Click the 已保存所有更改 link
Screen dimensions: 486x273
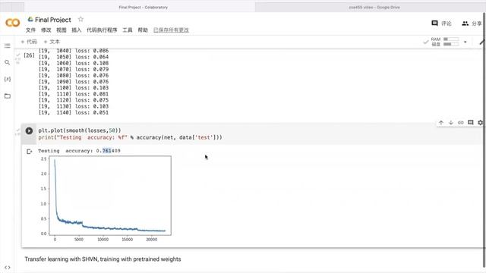click(171, 30)
